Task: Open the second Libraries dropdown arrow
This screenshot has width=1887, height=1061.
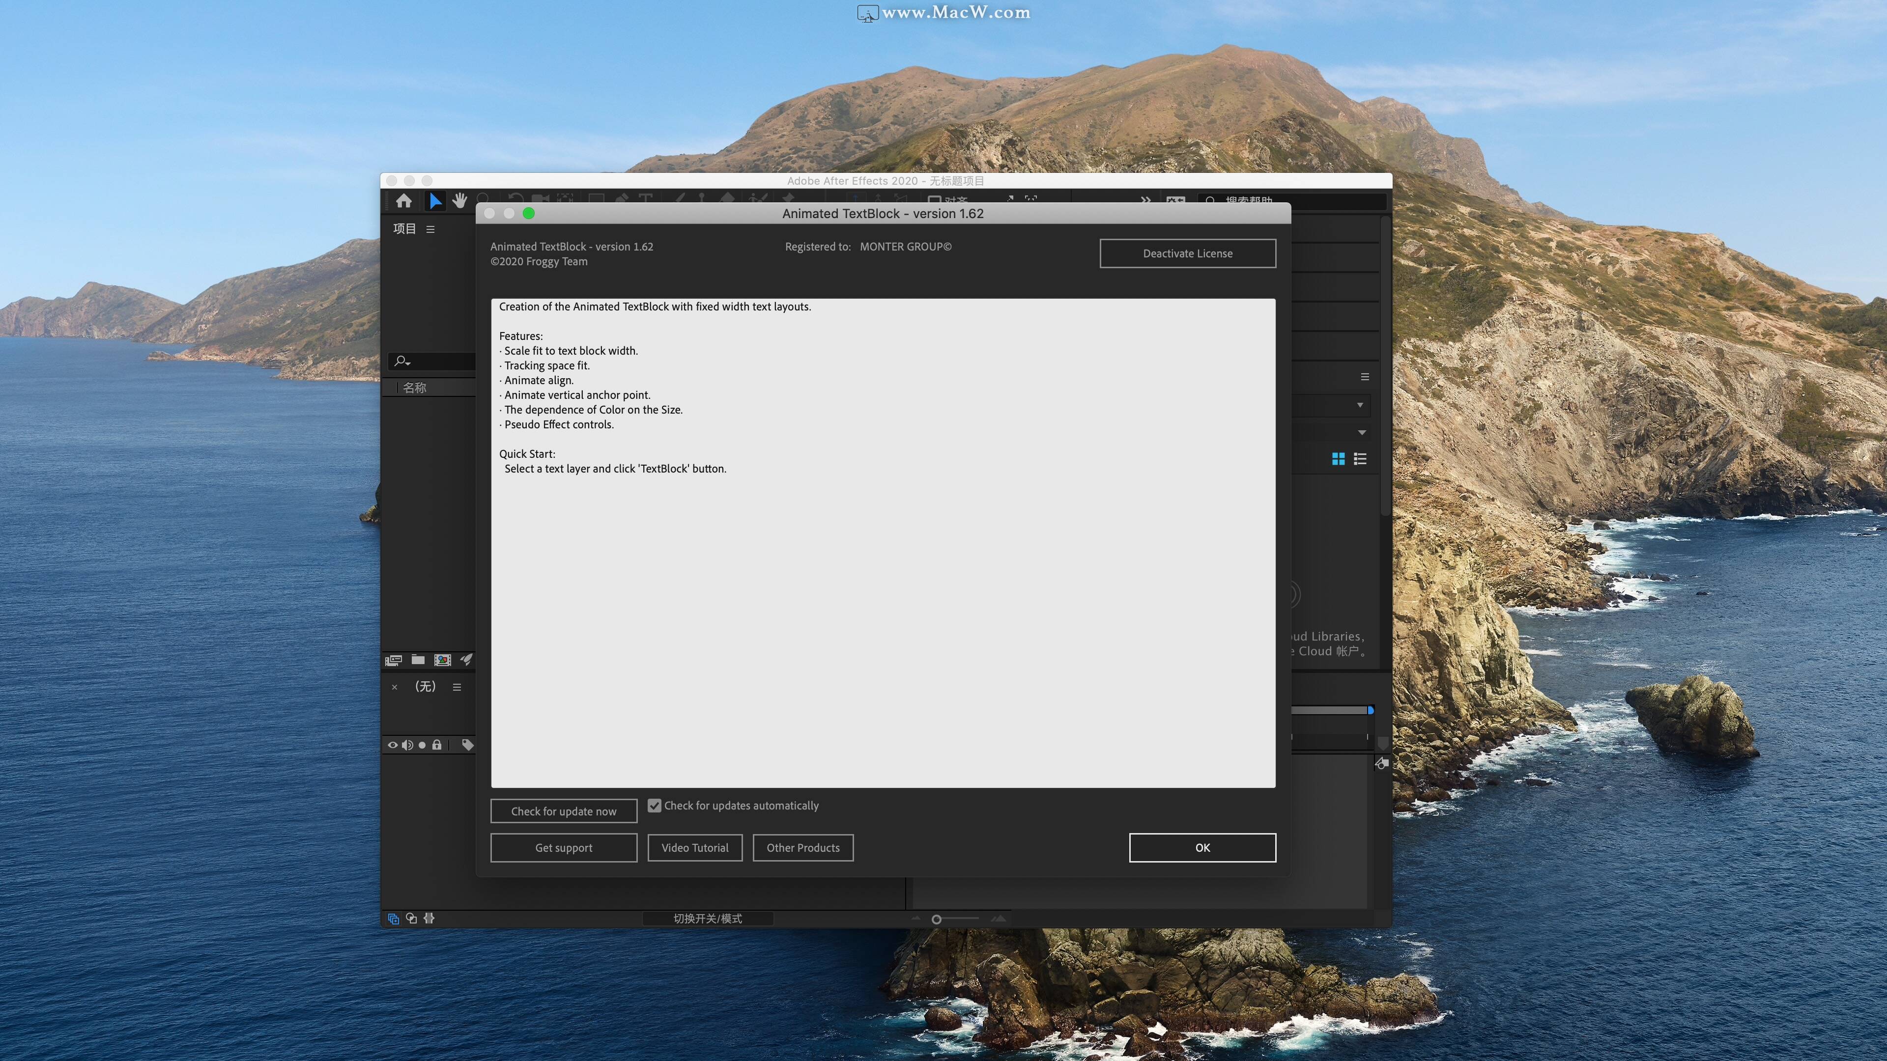Action: [x=1362, y=432]
